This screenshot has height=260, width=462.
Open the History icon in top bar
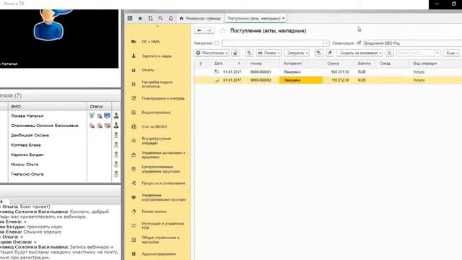pyautogui.click(x=150, y=18)
